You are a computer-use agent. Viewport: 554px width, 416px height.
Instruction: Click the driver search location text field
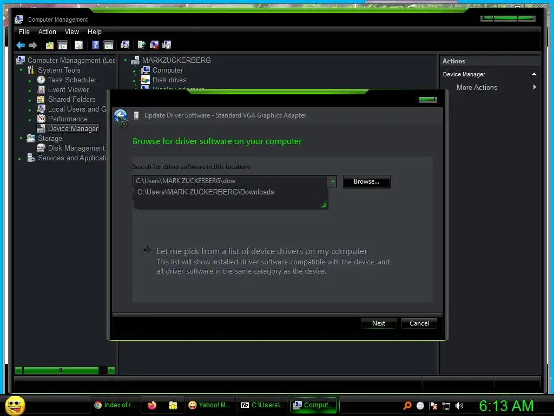[x=230, y=181]
